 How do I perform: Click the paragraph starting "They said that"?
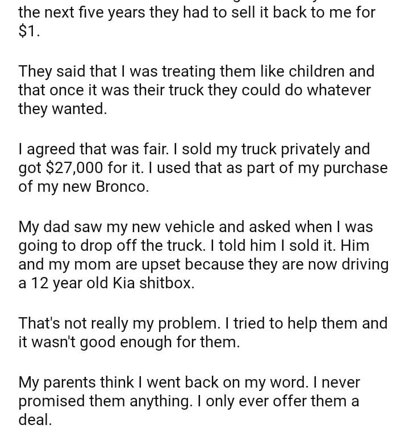point(196,90)
